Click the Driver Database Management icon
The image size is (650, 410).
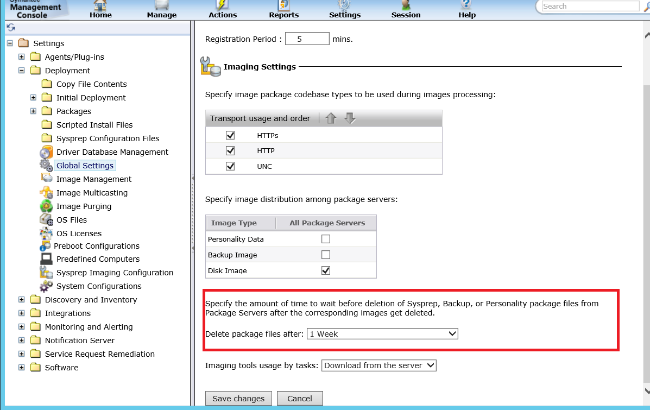tap(46, 152)
